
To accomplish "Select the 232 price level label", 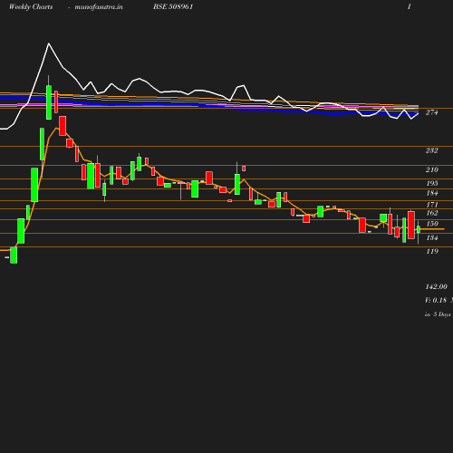I will pos(431,150).
